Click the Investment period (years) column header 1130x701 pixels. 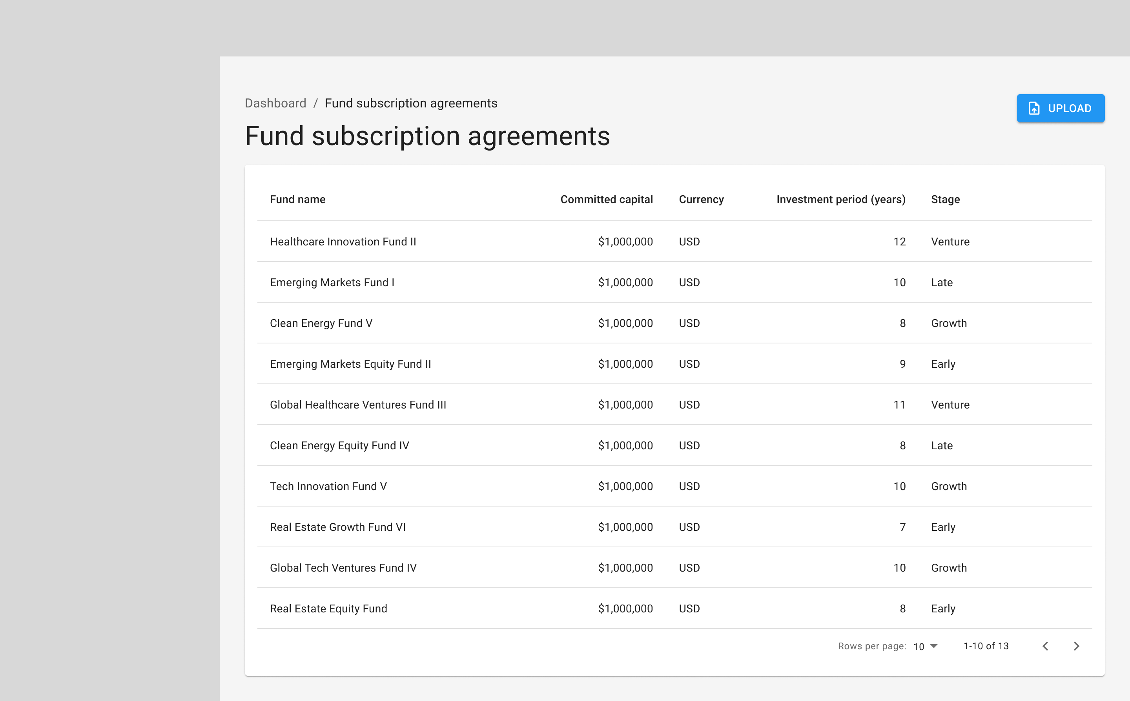pos(841,199)
